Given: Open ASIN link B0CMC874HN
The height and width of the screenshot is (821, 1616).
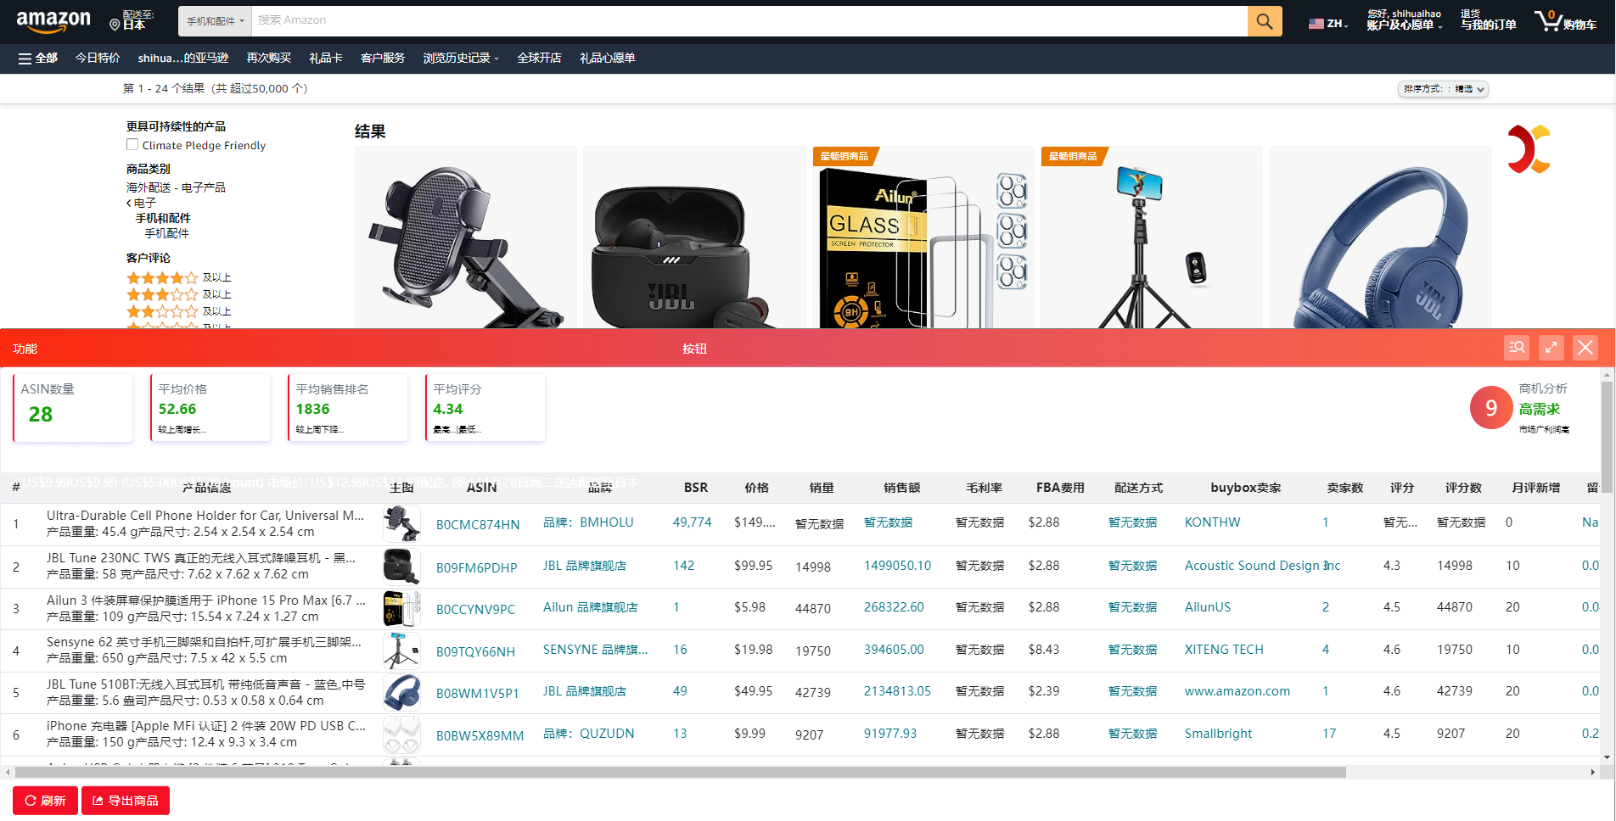Looking at the screenshot, I should point(478,524).
